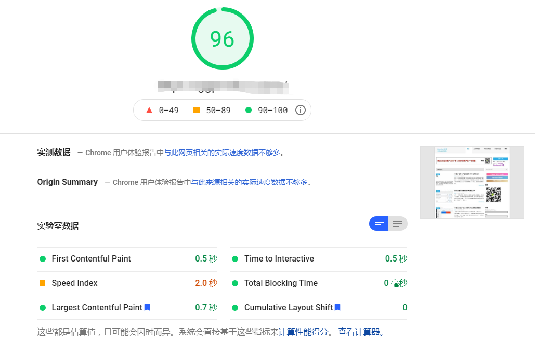Click the green dot for Cumulative Layout Shift
Screen dimensions: 535x343
click(x=235, y=308)
